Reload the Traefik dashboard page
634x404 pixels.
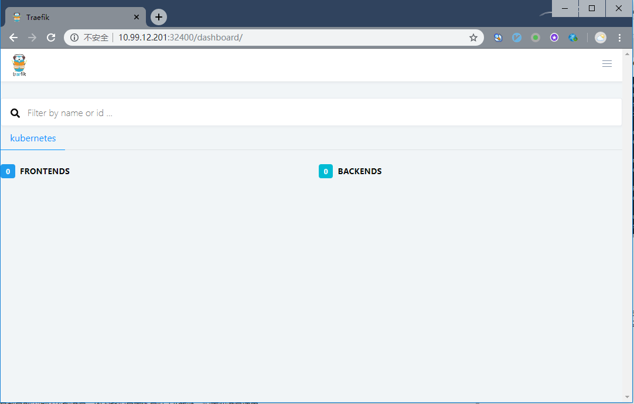(51, 38)
